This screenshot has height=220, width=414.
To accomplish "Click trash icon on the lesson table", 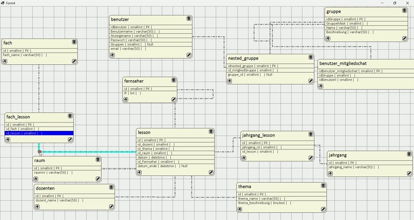I will pyautogui.click(x=211, y=131).
